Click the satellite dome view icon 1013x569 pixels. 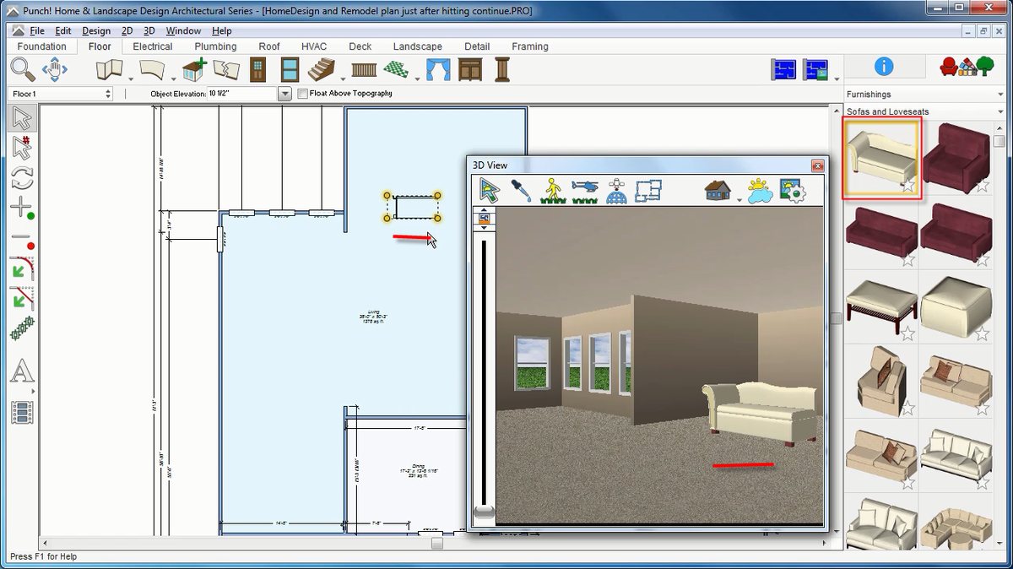(617, 191)
